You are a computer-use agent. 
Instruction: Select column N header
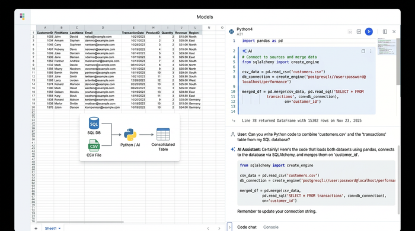coord(209,28)
